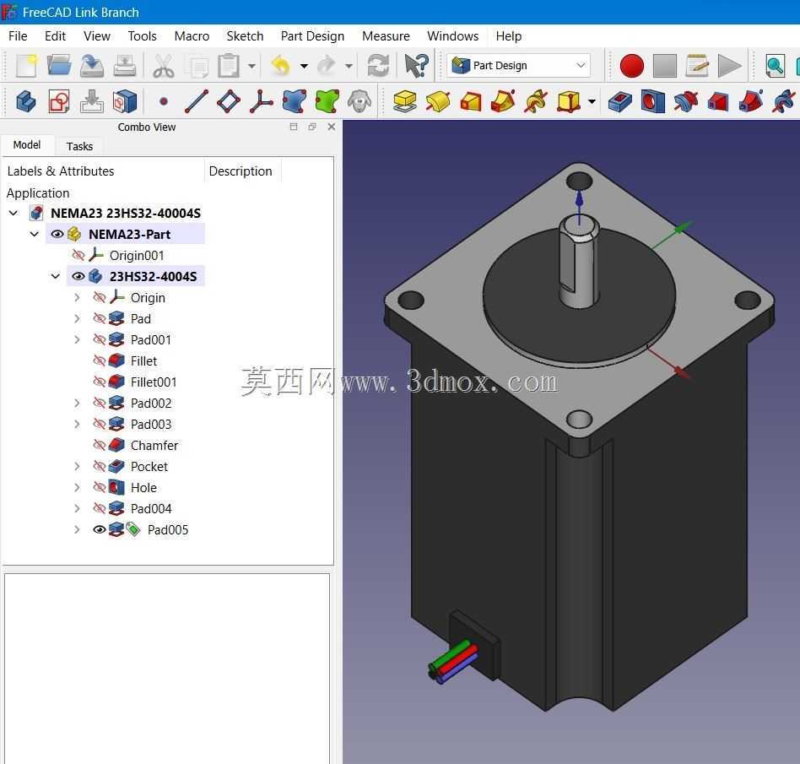Click the Create datum plane icon
Image resolution: width=800 pixels, height=764 pixels.
coord(229,101)
